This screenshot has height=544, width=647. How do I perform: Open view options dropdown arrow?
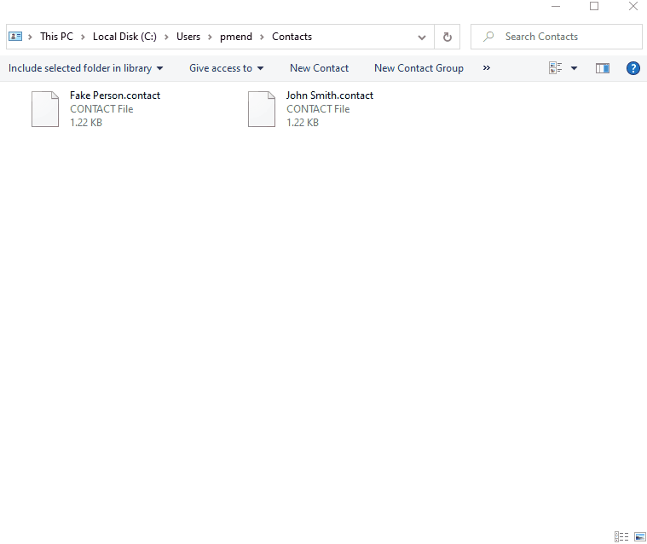574,68
